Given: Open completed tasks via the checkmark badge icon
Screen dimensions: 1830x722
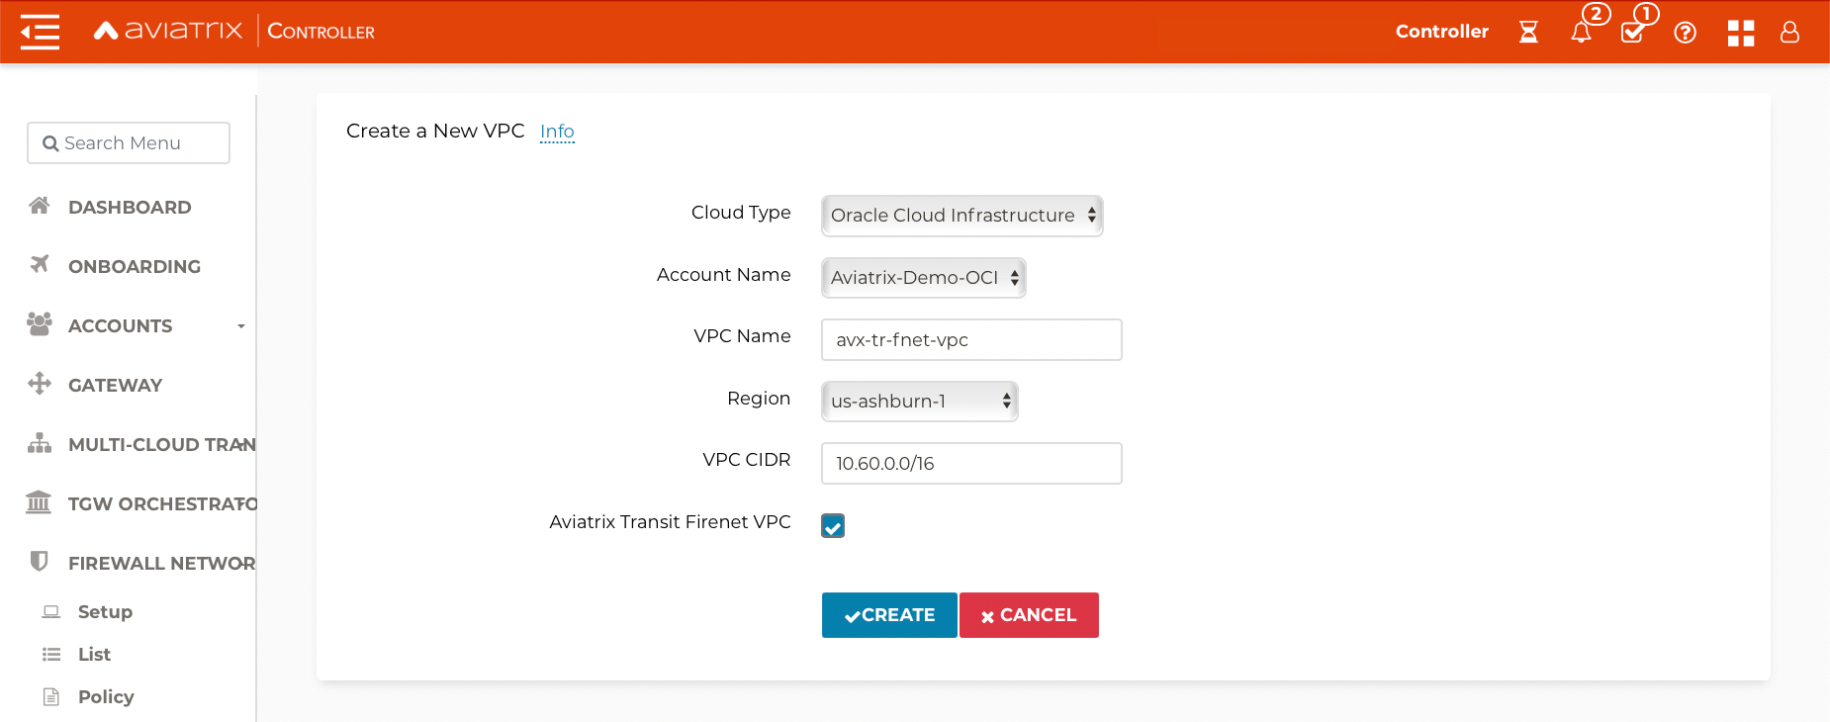Looking at the screenshot, I should coord(1632,33).
